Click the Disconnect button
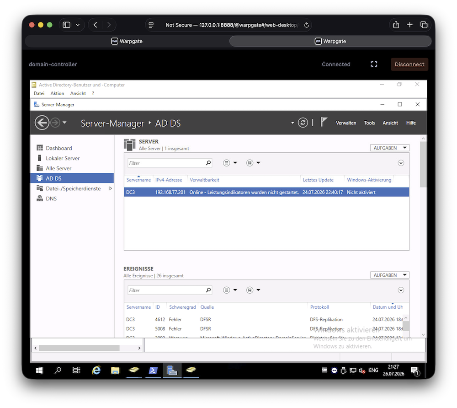The height and width of the screenshot is (408, 457). coord(409,64)
